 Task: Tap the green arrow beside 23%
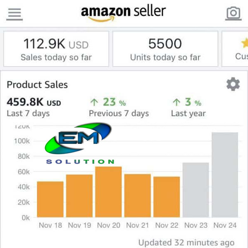tap(94, 102)
